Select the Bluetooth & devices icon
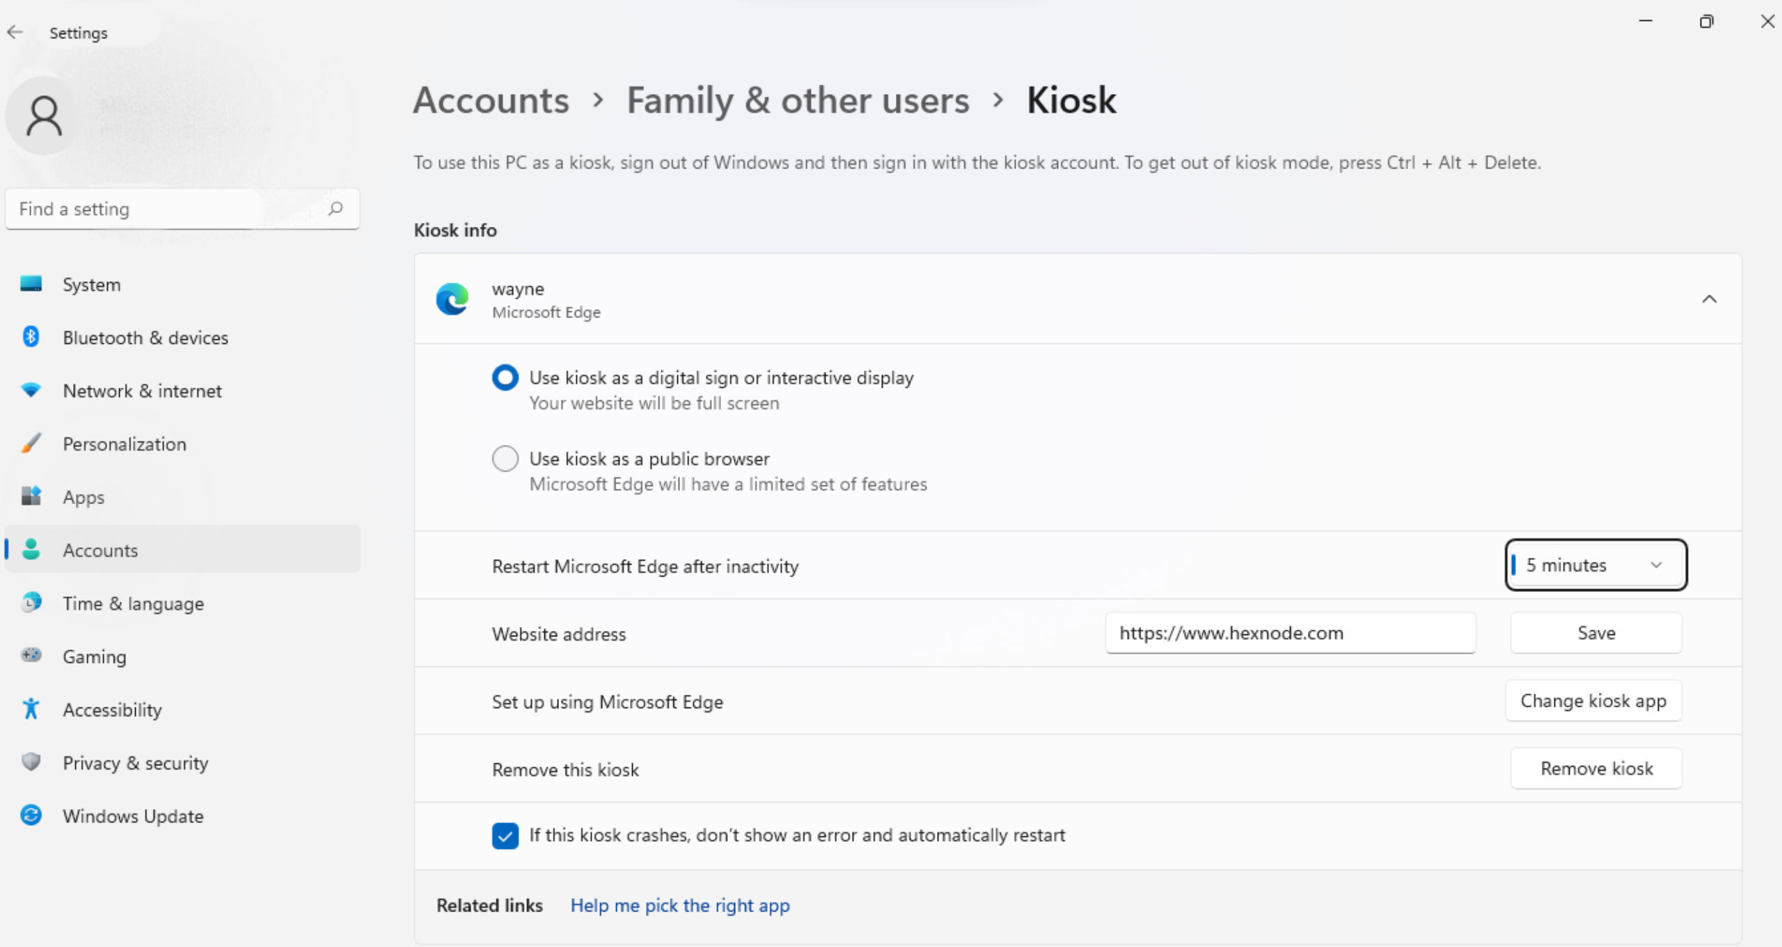 31,337
